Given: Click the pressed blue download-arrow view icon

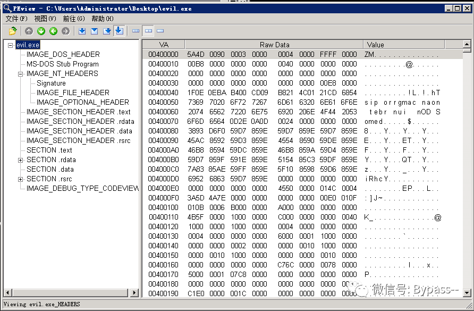Looking at the screenshot, I should coord(119,31).
